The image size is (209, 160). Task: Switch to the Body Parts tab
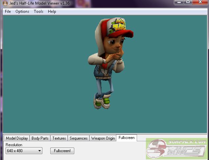pos(40,138)
